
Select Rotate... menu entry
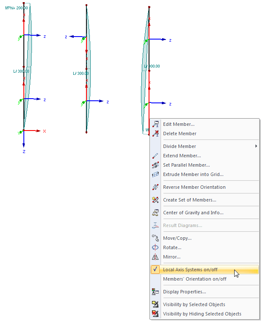172,247
